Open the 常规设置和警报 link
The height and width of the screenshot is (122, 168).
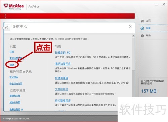(x=17, y=58)
